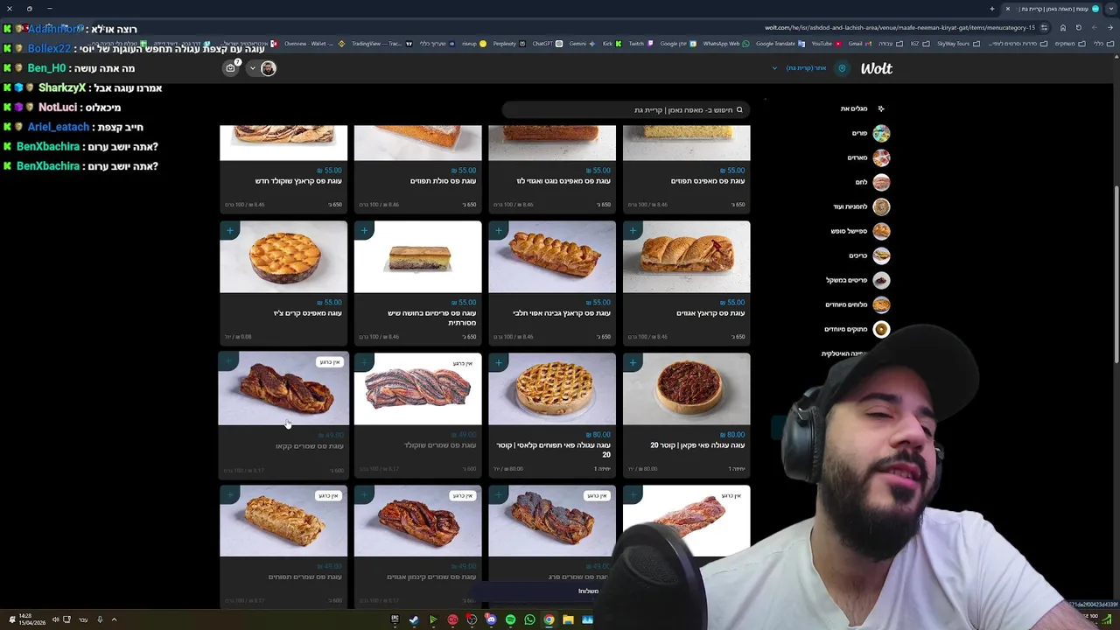Click the sparkle icon beside מגלים את
The height and width of the screenshot is (630, 1120).
coord(881,108)
